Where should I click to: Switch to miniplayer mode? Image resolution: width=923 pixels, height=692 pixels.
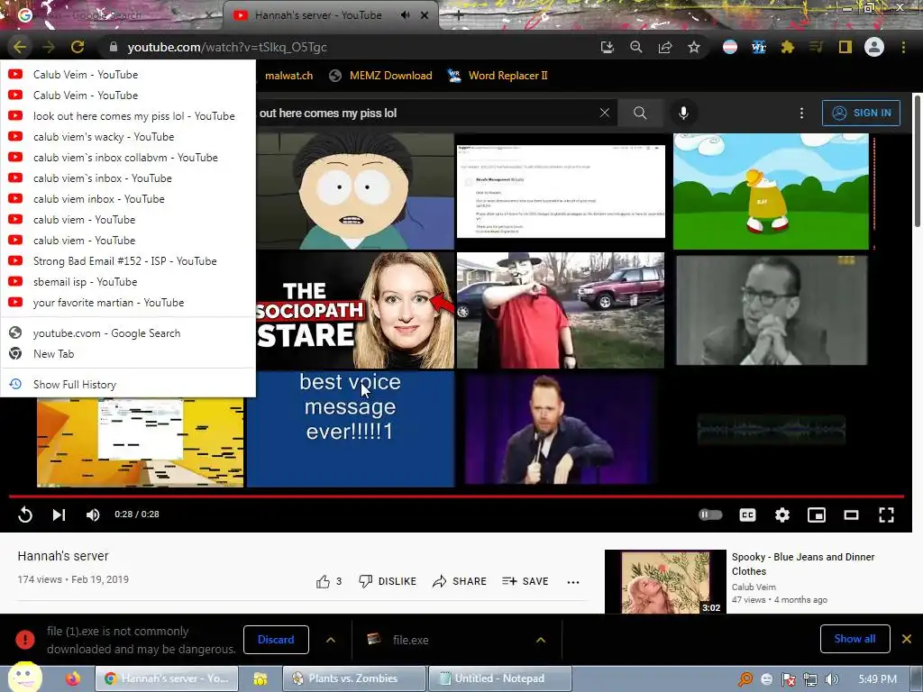pos(817,514)
